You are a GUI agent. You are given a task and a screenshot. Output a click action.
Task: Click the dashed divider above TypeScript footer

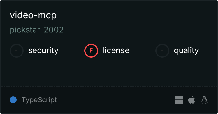coord(109,86)
